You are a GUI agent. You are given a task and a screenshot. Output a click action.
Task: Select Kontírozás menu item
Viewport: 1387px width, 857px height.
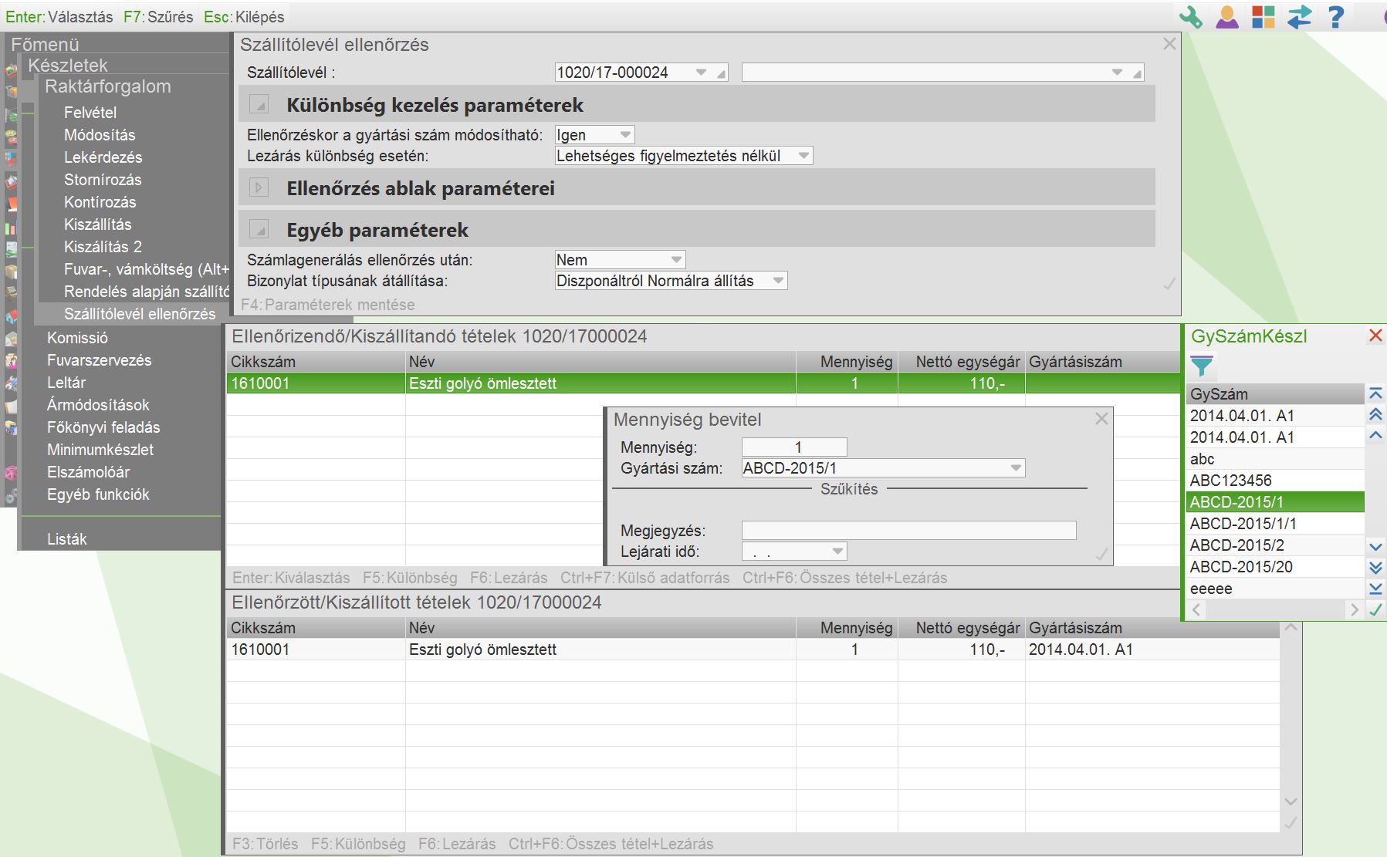point(100,202)
